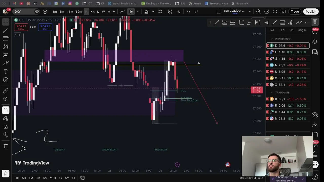This screenshot has width=324, height=182.
Task: Open go to date calendar
Action: (x=82, y=178)
